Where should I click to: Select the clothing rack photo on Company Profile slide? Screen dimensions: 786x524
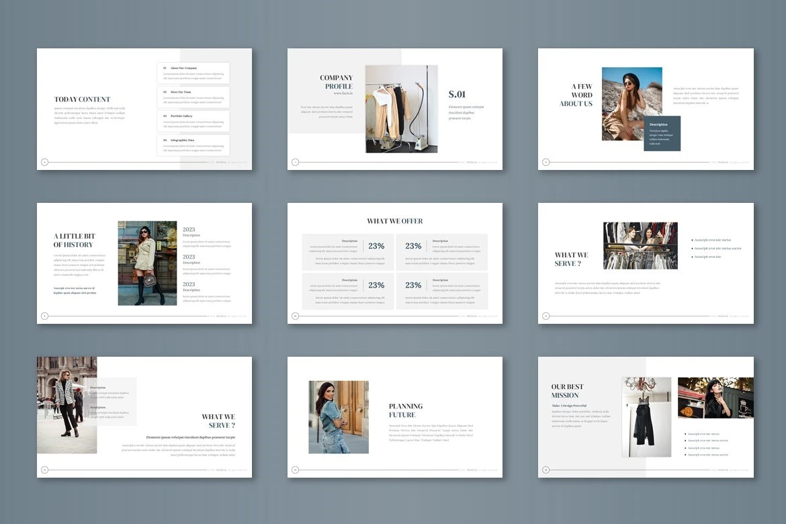[x=401, y=109]
